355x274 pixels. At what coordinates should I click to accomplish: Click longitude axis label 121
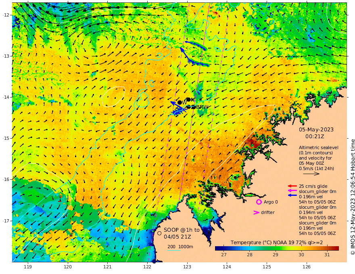coord(108,267)
